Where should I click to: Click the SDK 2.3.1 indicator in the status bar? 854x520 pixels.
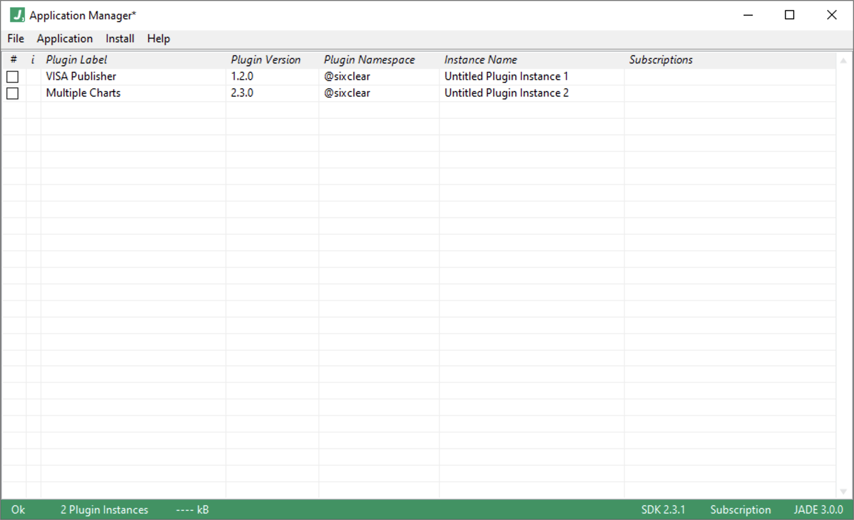(663, 509)
